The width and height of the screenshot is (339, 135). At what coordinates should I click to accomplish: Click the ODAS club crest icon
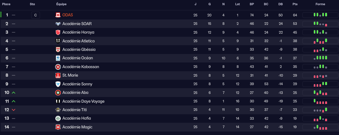point(58,15)
